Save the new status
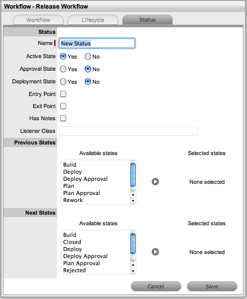This screenshot has width=247, height=299. [212, 286]
